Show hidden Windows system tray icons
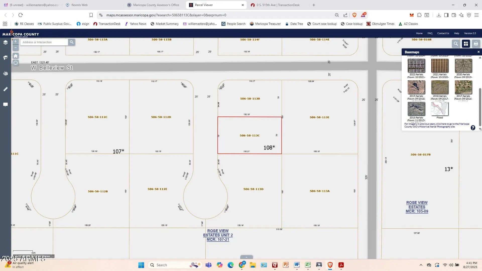Image resolution: width=482 pixels, height=271 pixels. click(x=421, y=265)
